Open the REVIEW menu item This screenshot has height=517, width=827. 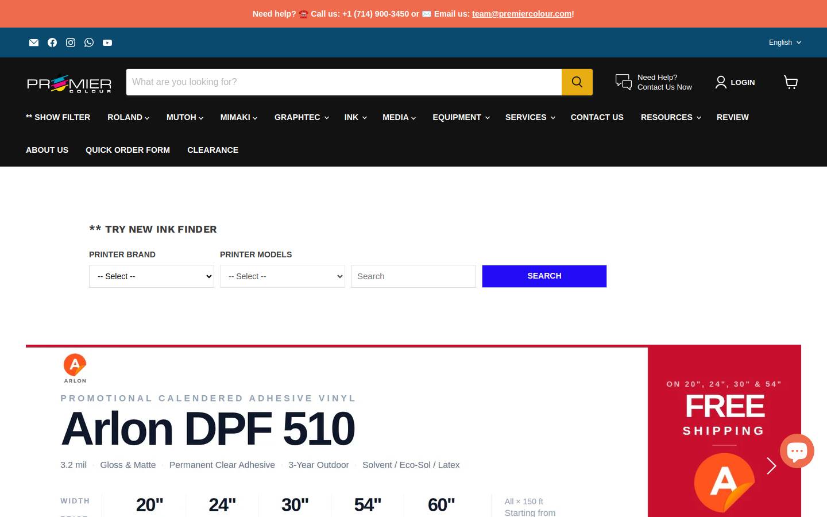coord(733,117)
